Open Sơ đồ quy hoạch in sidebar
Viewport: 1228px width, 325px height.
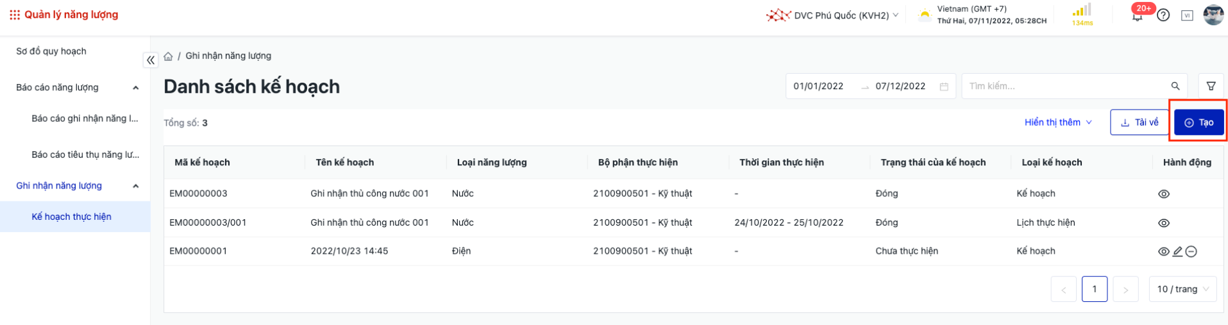51,51
